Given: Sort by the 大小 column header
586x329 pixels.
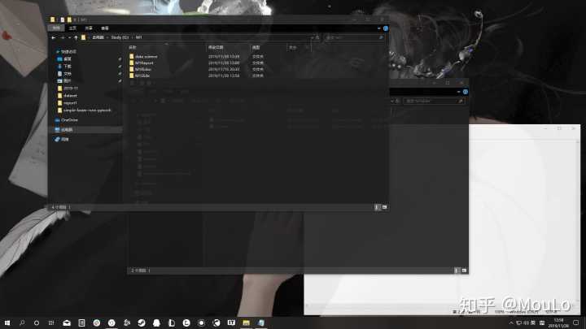Looking at the screenshot, I should coord(293,47).
